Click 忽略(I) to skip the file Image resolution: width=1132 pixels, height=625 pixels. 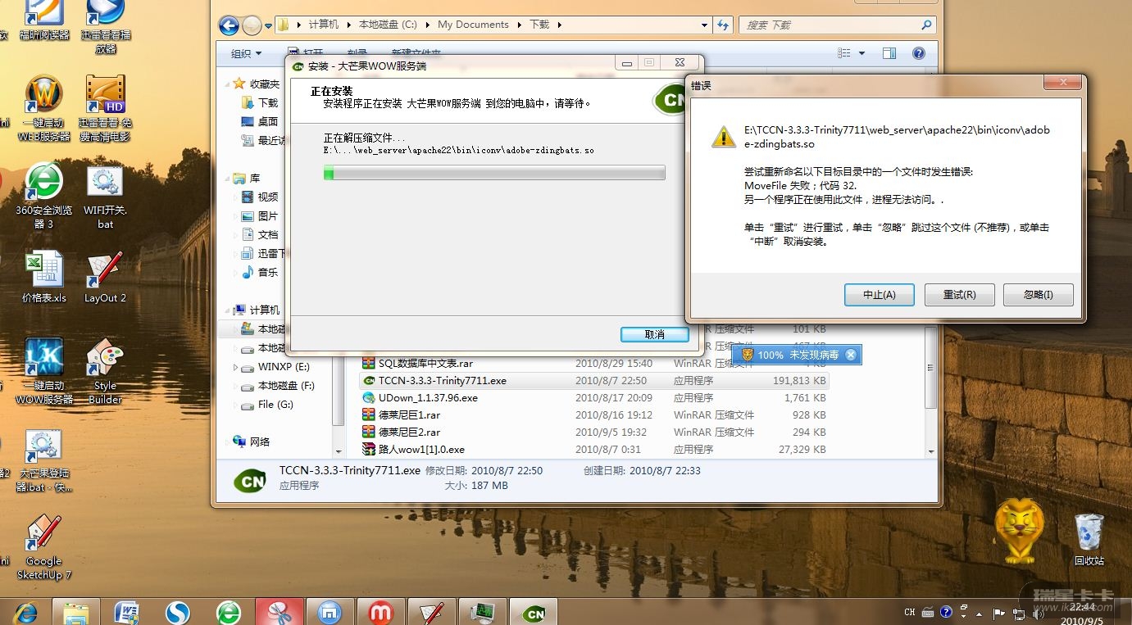click(x=1038, y=295)
